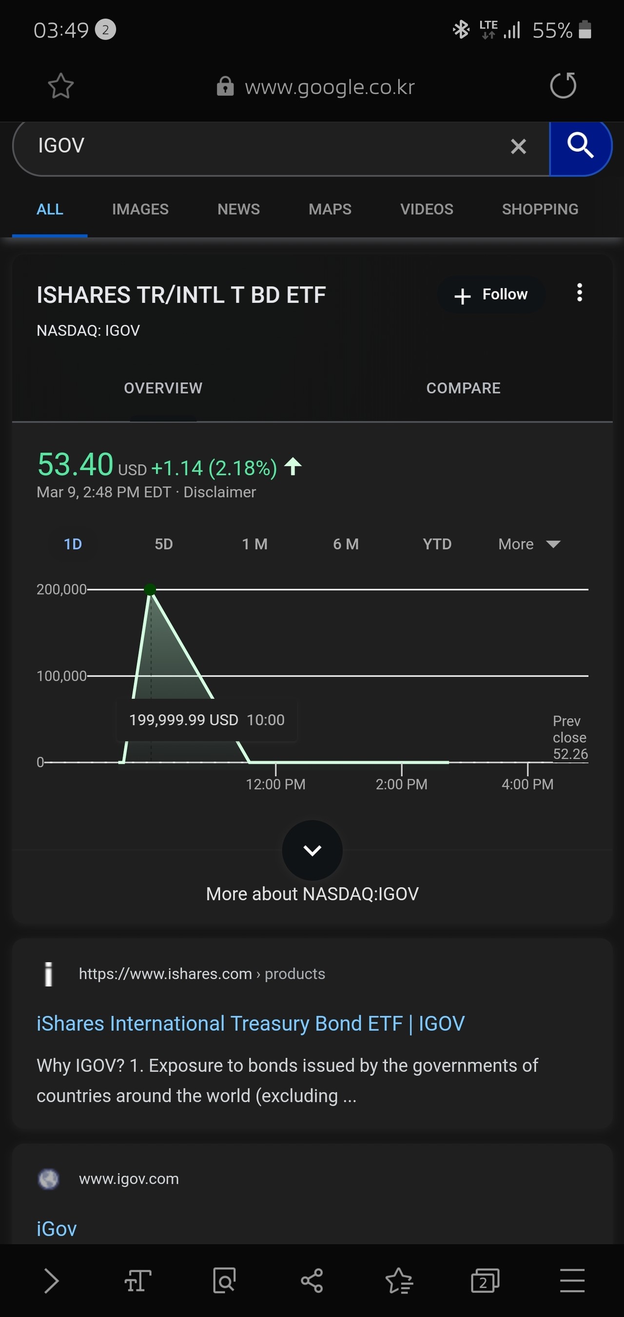
Task: Open the bookmarks list icon
Action: point(398,1281)
